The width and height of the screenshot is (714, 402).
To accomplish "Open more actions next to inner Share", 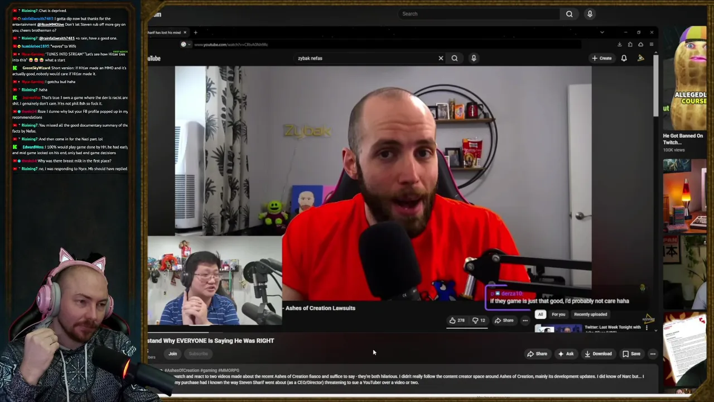I will [525, 320].
